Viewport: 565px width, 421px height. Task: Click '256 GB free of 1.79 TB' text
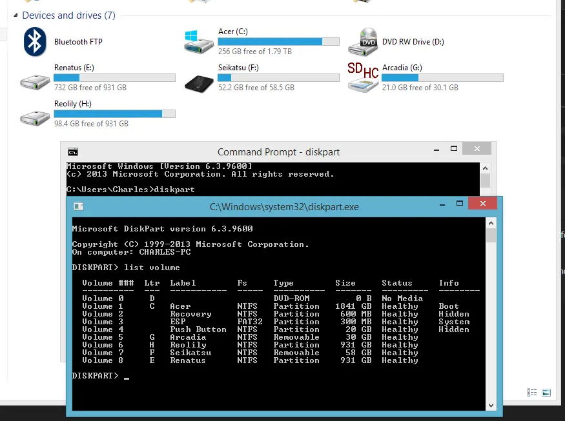click(255, 52)
